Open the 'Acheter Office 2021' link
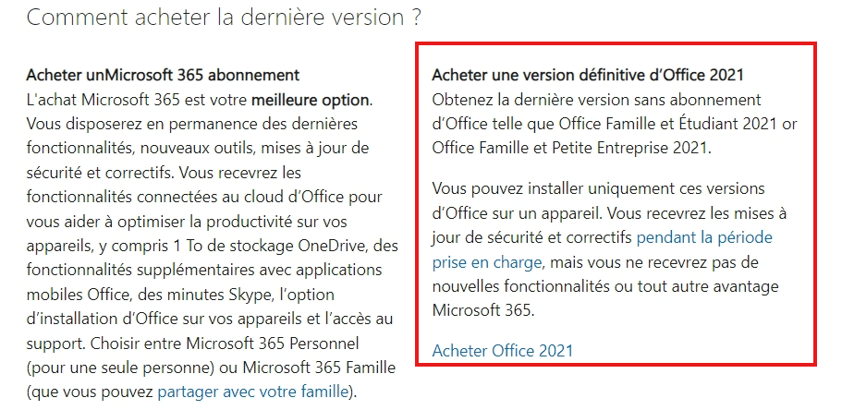The width and height of the screenshot is (842, 410). pyautogui.click(x=503, y=350)
